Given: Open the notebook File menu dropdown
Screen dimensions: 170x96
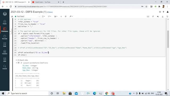Looking at the screenshot, I should [43, 17].
